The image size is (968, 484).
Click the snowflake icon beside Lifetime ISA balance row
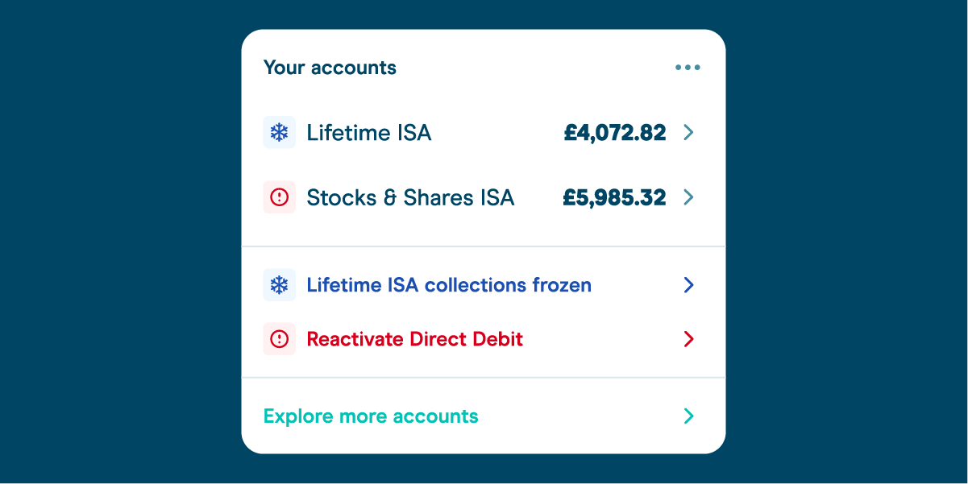279,132
